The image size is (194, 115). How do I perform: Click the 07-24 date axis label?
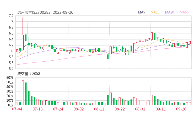point(58,109)
